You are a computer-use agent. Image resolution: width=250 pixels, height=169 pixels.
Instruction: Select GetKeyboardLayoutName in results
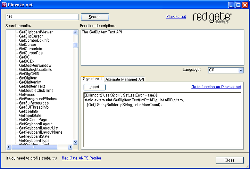pyautogui.click(x=41, y=132)
